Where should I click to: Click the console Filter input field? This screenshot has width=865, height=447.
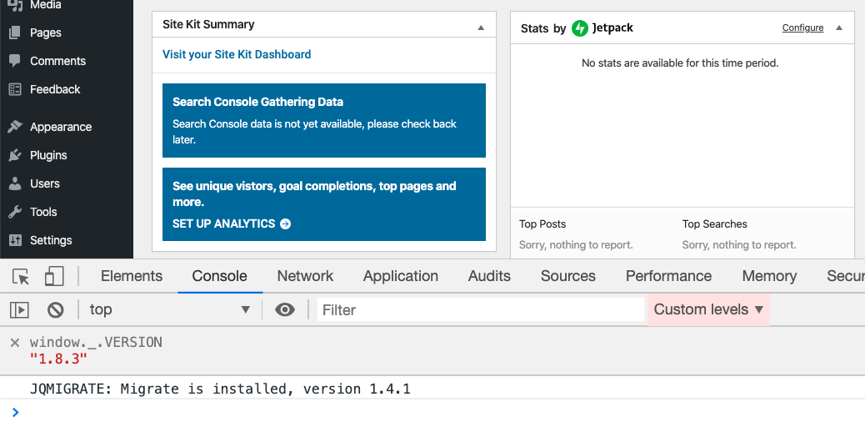[481, 309]
